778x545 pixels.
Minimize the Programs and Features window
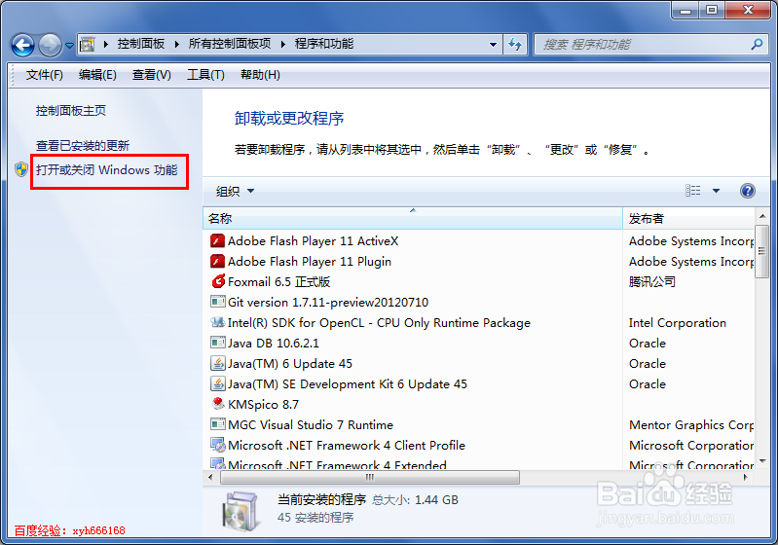pos(685,10)
